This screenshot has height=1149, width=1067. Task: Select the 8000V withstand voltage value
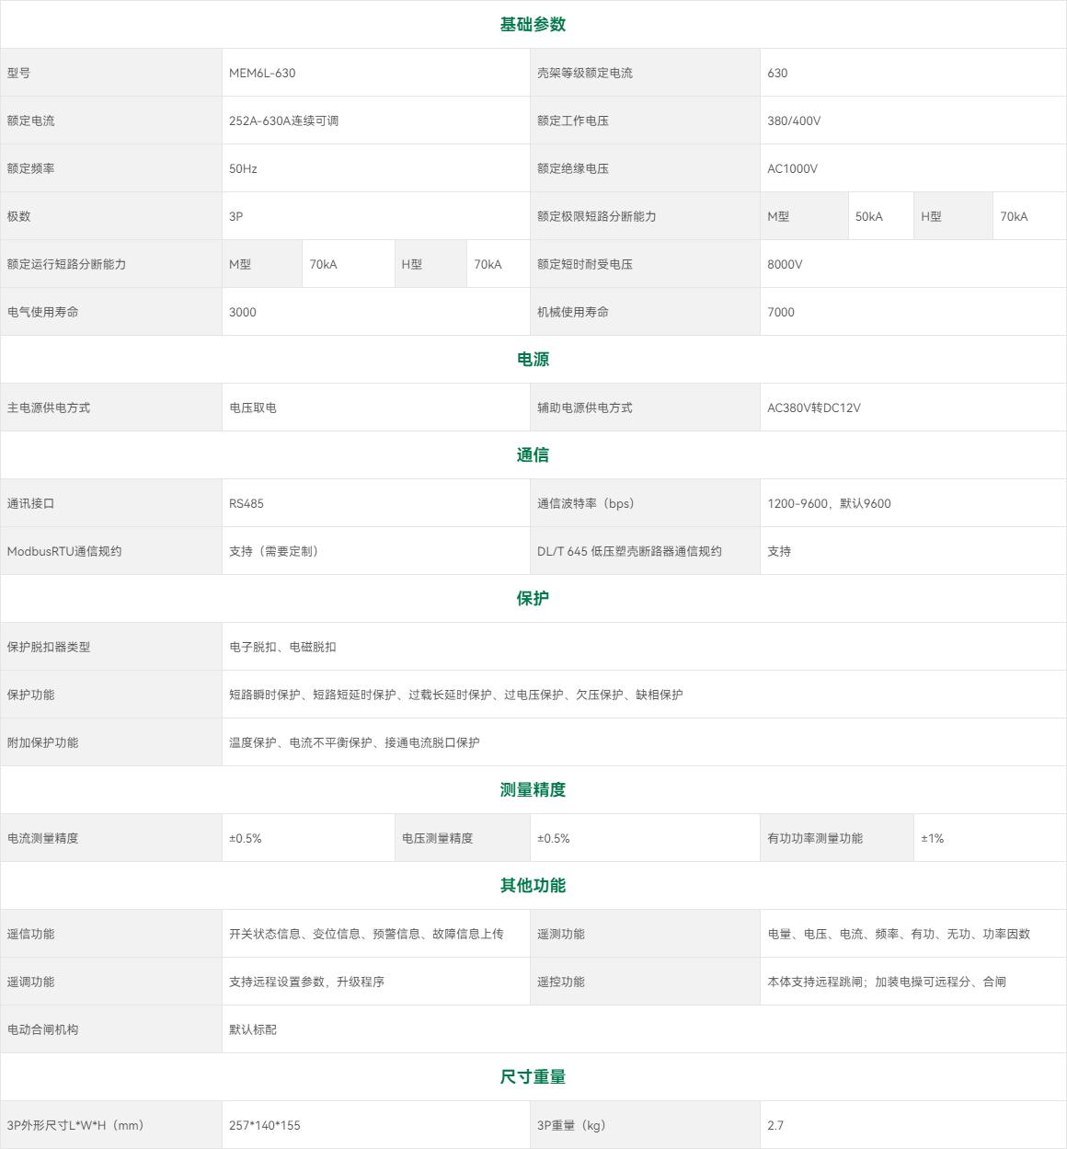785,265
